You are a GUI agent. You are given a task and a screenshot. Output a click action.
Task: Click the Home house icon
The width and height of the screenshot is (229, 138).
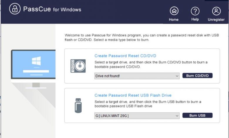tap(174, 11)
